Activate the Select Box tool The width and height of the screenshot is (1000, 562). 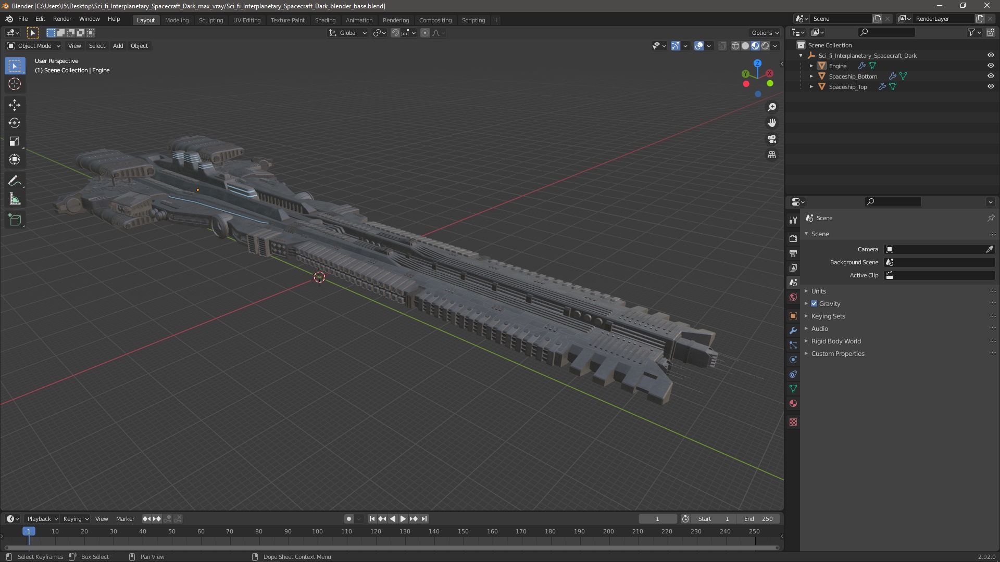coord(15,66)
